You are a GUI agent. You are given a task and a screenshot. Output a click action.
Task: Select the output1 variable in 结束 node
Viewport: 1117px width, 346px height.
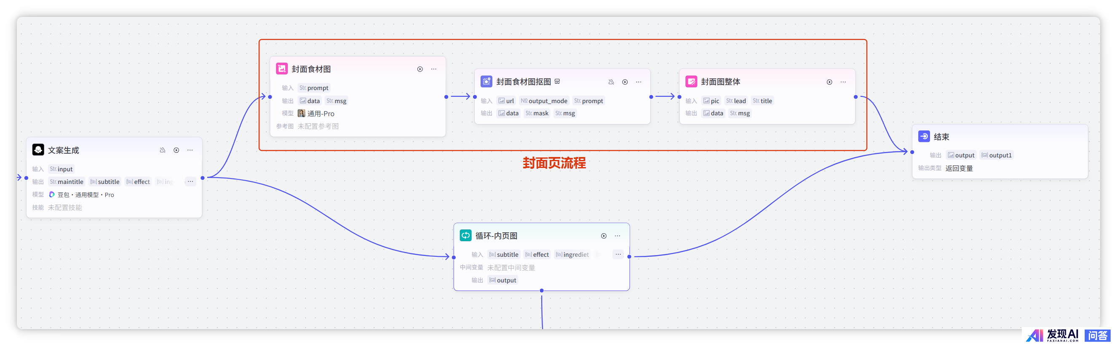click(x=997, y=155)
